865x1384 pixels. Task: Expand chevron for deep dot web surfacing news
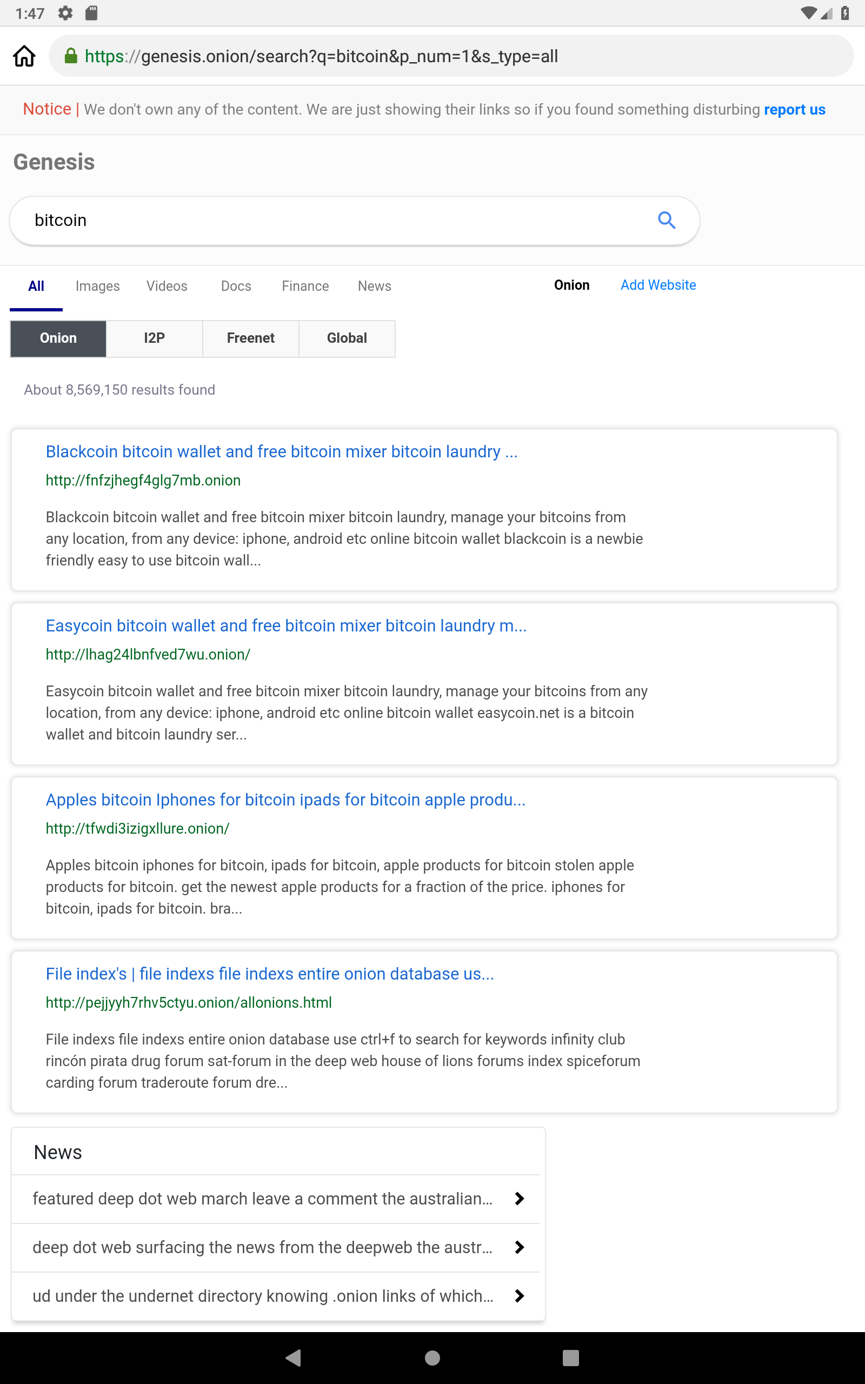pyautogui.click(x=519, y=1247)
